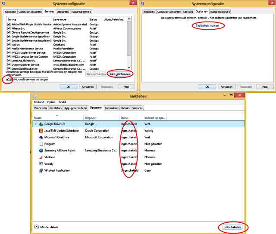The height and width of the screenshot is (234, 276).
Task: Click left Systeemconfiguratie title bar icon
Action: (x=3, y=3)
